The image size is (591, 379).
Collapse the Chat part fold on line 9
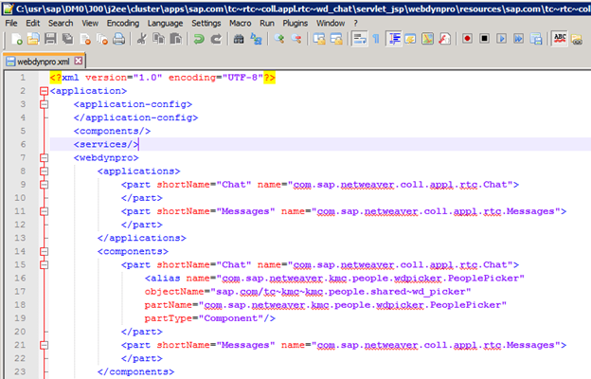pyautogui.click(x=45, y=185)
